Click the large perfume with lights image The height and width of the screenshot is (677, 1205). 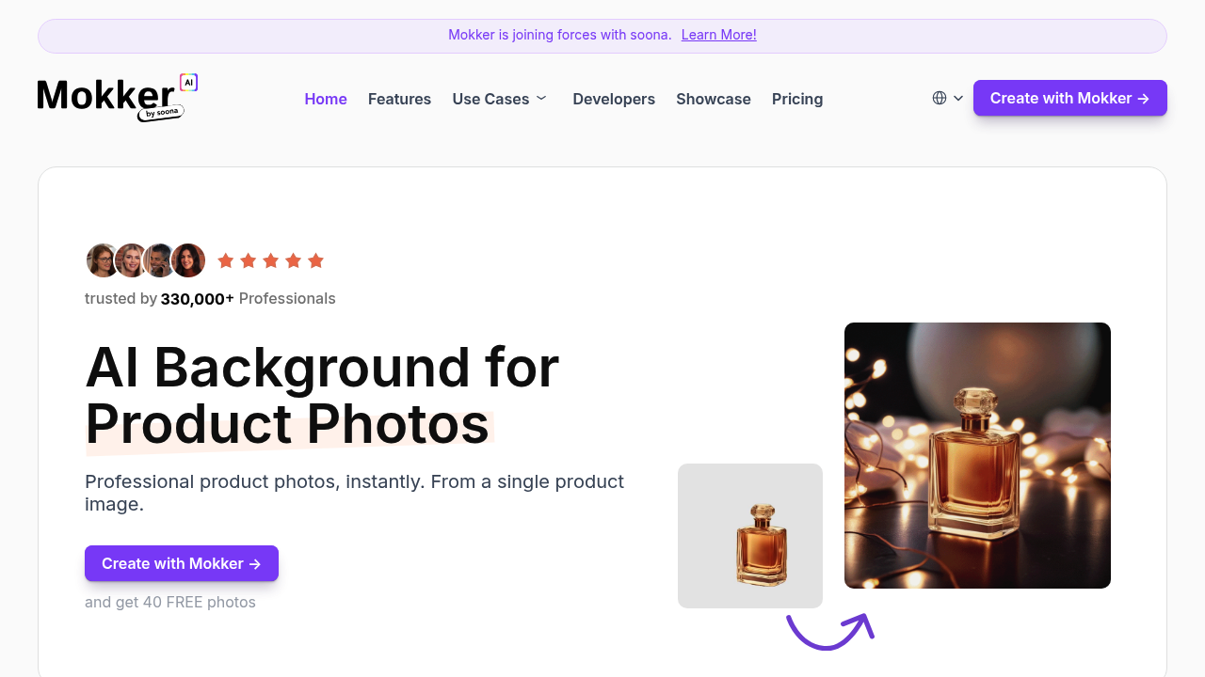click(x=977, y=455)
